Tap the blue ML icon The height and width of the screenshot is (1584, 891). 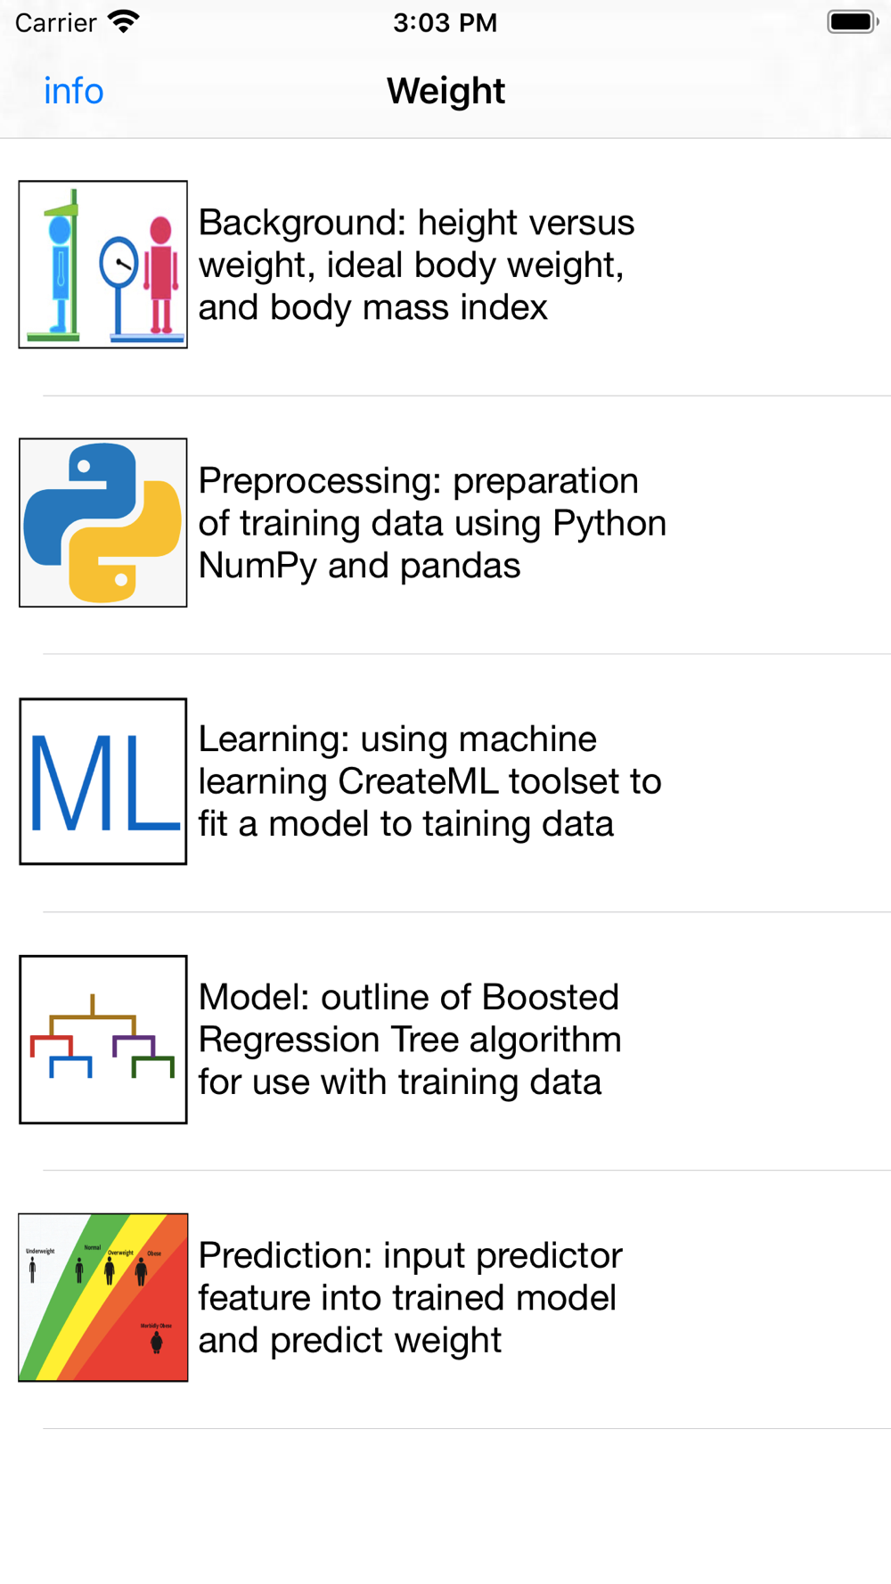[103, 781]
